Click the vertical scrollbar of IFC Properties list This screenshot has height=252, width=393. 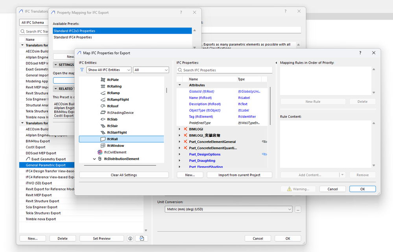pyautogui.click(x=270, y=106)
